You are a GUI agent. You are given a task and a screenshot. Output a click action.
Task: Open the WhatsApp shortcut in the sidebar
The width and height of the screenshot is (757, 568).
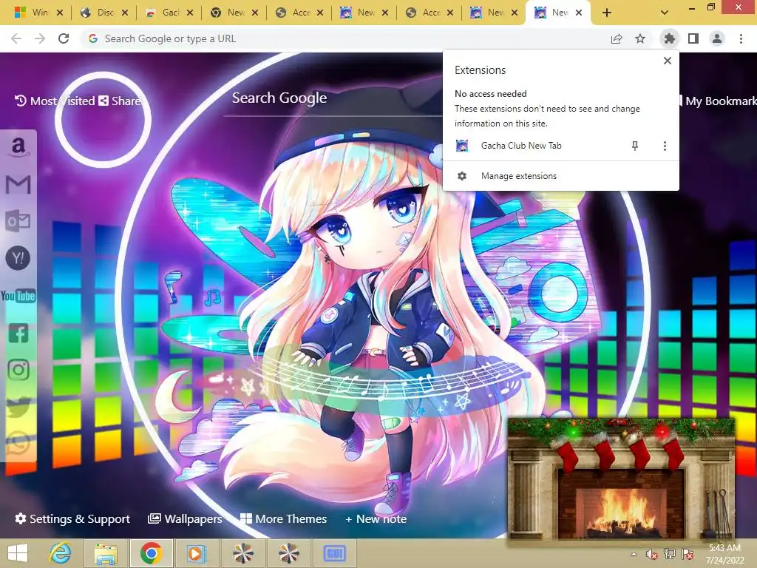pyautogui.click(x=18, y=444)
